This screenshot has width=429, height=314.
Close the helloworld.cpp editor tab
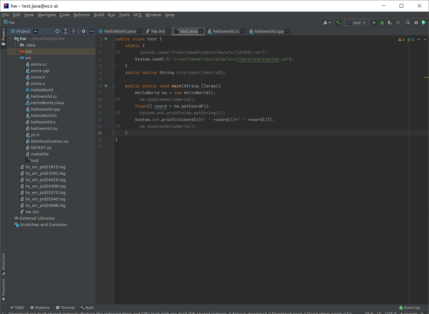(287, 31)
